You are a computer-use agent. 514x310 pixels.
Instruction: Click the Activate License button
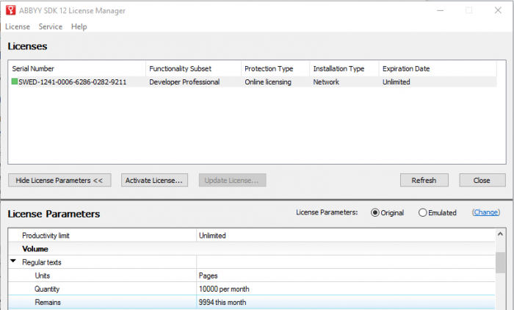154,180
